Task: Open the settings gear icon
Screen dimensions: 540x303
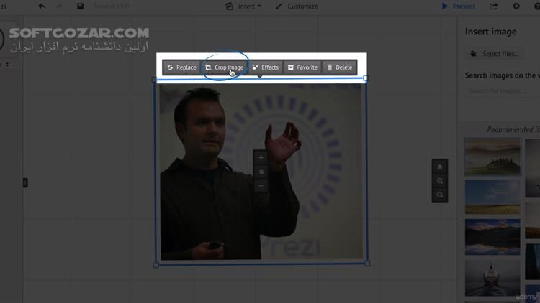Action: click(x=516, y=6)
